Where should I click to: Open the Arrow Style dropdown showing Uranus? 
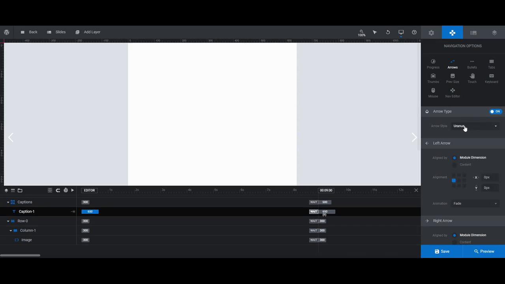(x=475, y=126)
